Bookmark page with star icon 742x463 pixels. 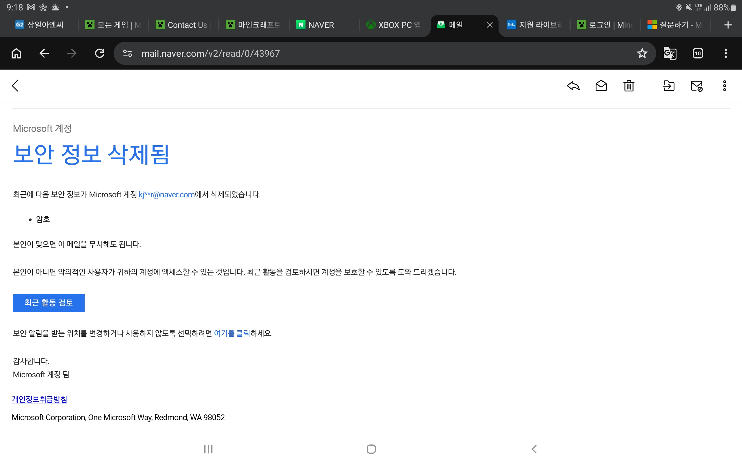pos(642,53)
